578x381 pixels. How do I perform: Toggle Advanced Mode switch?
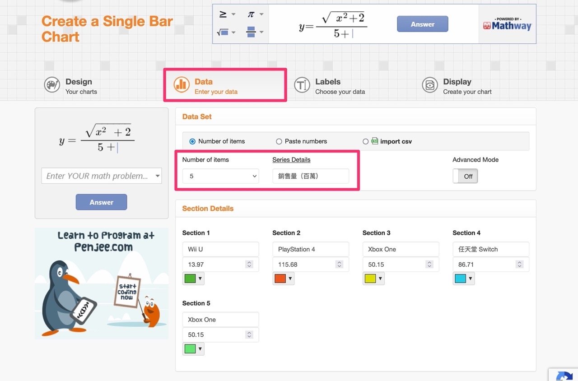coord(465,176)
